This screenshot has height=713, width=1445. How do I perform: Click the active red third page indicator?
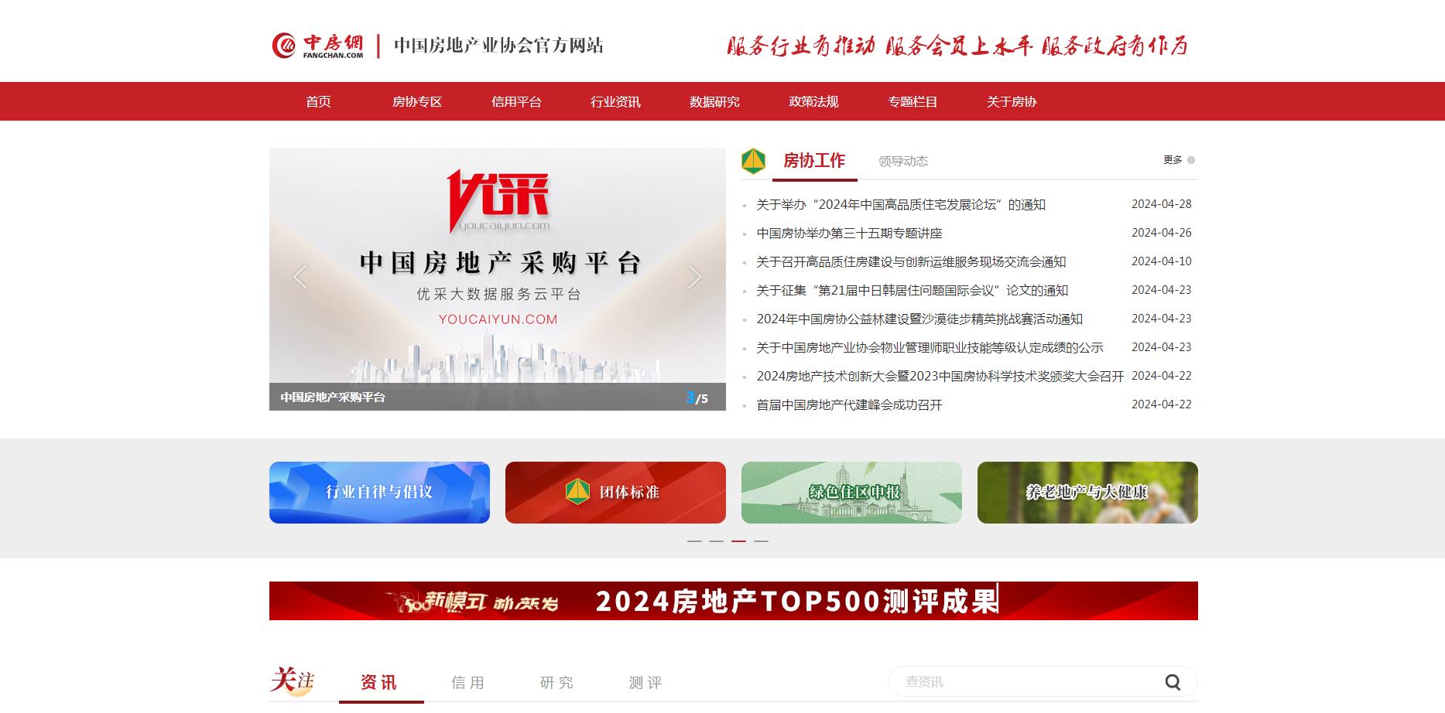click(x=739, y=541)
